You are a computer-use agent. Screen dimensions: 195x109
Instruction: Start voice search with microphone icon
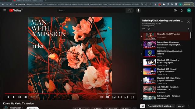138,10
